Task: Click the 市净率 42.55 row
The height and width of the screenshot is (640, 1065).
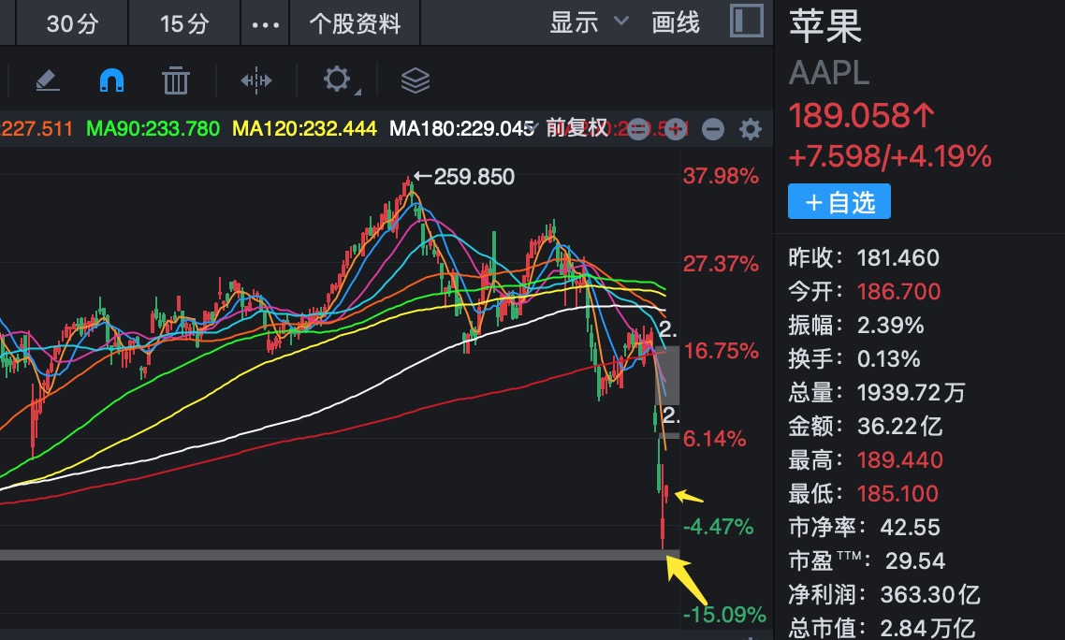Action: point(864,527)
